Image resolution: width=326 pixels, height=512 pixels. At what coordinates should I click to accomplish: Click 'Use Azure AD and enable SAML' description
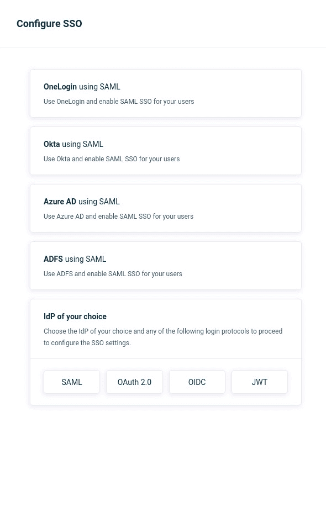click(x=119, y=217)
